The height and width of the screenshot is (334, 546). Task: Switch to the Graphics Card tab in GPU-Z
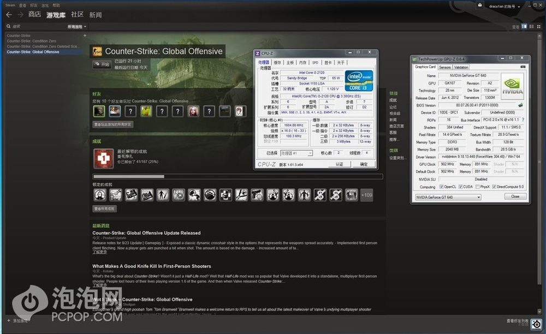425,67
